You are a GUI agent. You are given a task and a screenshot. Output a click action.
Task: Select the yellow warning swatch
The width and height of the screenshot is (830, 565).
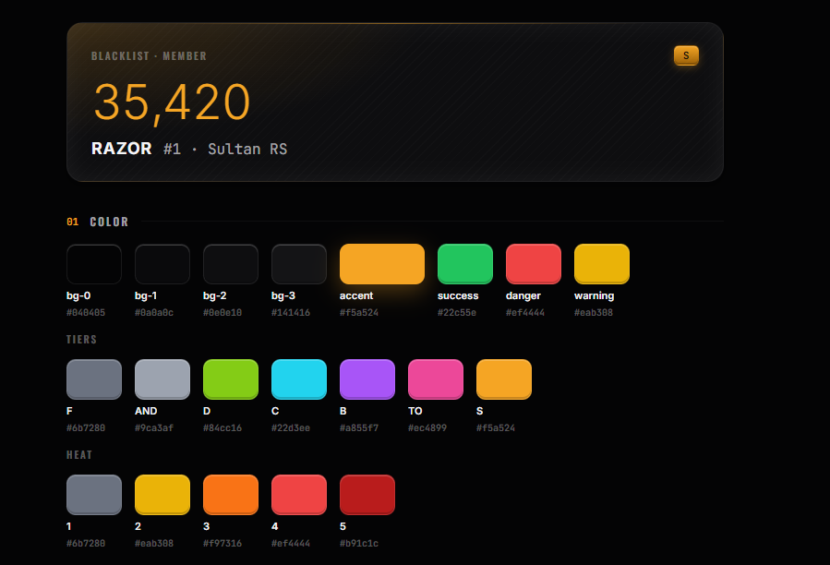602,264
